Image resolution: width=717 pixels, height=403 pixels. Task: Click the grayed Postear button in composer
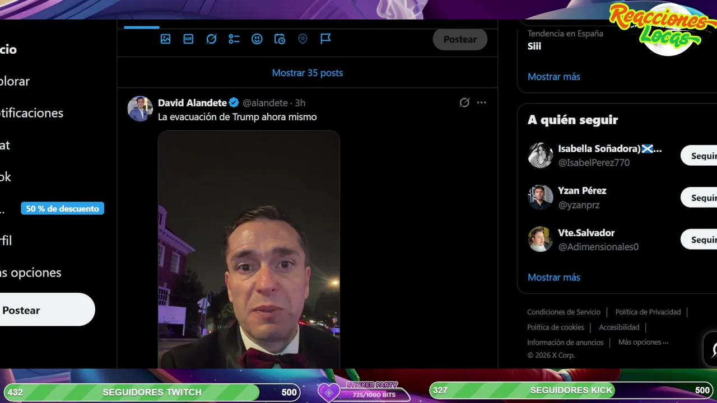point(460,39)
